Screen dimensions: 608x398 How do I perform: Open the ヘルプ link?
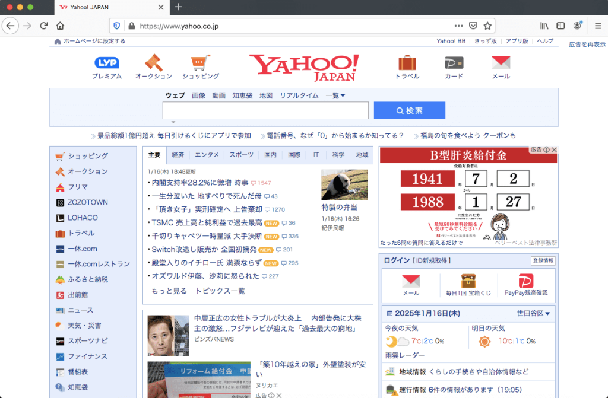coord(545,41)
